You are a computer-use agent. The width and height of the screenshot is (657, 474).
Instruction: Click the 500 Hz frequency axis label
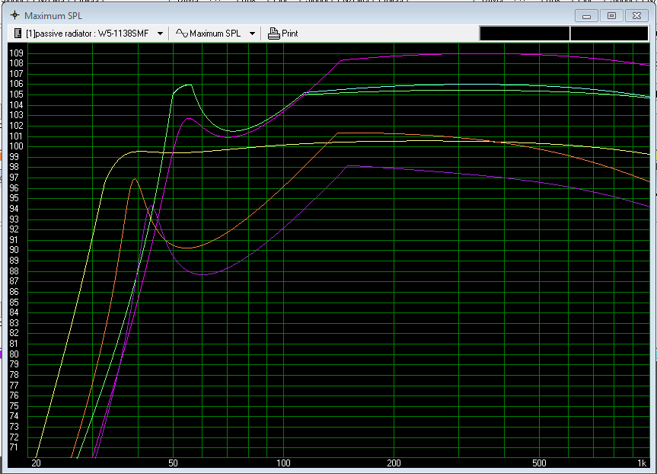[x=539, y=463]
